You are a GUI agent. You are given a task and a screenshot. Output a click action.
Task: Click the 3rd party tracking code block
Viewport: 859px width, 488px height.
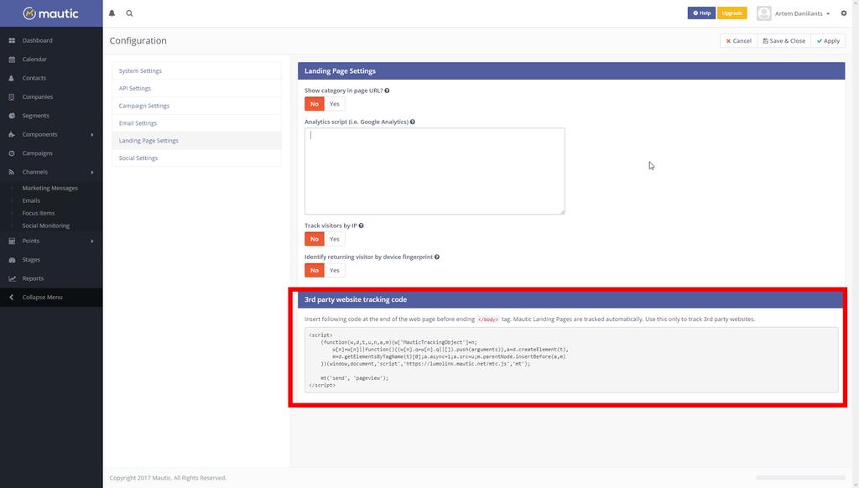[571, 360]
